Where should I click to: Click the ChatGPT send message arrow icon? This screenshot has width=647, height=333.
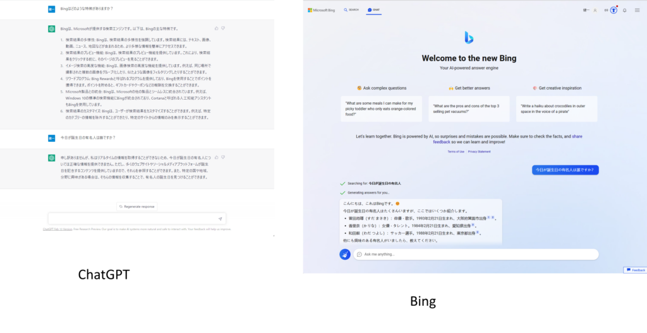220,219
